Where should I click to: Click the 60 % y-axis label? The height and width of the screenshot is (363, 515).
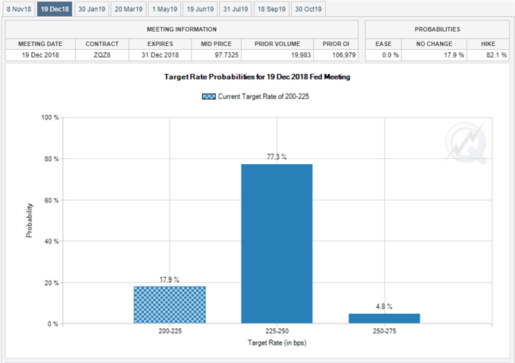(51, 200)
